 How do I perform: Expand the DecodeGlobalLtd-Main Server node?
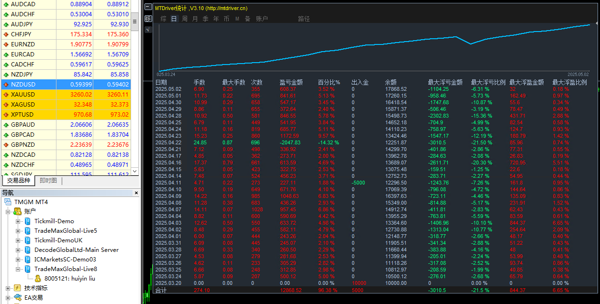[18, 250]
